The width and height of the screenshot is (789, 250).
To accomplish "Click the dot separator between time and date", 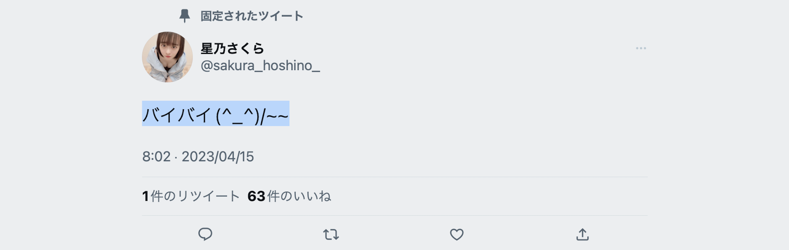I will (176, 157).
